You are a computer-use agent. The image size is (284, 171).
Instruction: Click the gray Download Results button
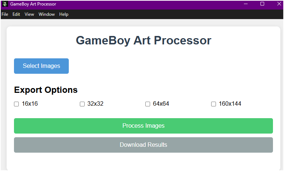click(x=143, y=145)
